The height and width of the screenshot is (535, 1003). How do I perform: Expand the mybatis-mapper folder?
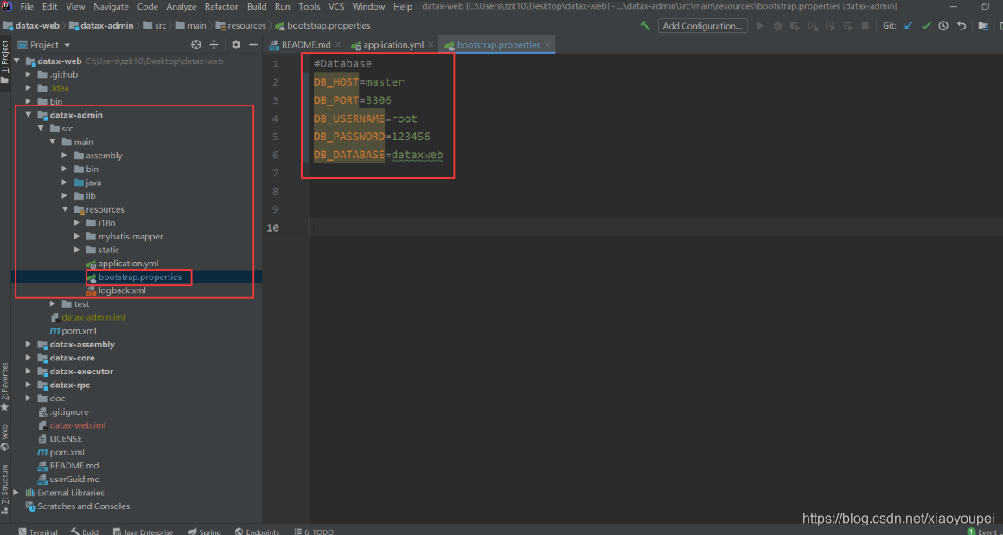(x=78, y=237)
